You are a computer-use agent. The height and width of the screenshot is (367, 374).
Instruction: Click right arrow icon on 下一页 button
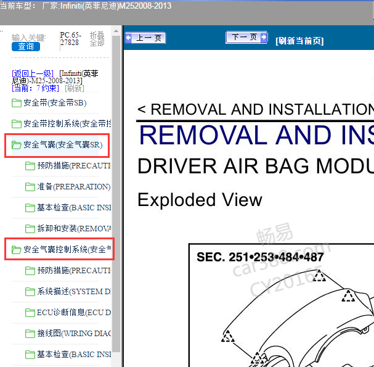(264, 37)
